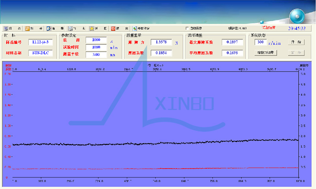Click the rotation speed field showing 300

[260, 42]
